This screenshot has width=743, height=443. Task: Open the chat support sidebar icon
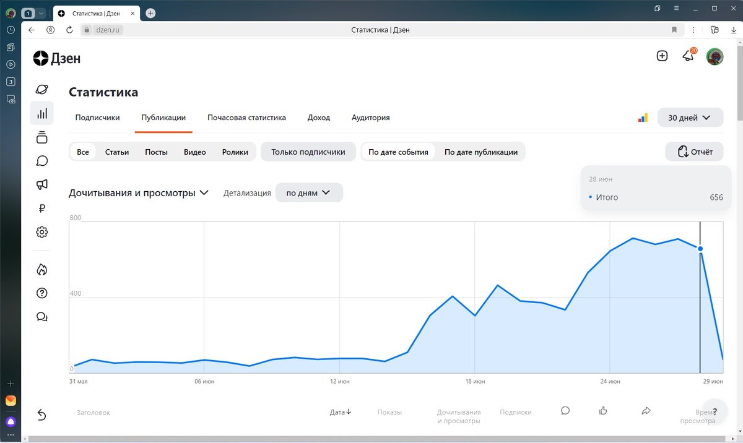[x=41, y=317]
